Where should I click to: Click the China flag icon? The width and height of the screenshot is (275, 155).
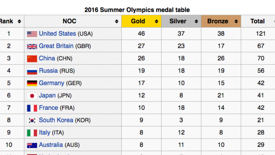[x=32, y=59]
